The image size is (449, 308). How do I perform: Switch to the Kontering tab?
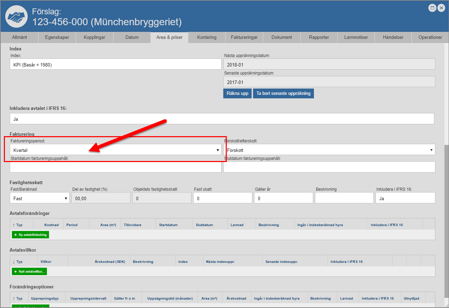206,37
